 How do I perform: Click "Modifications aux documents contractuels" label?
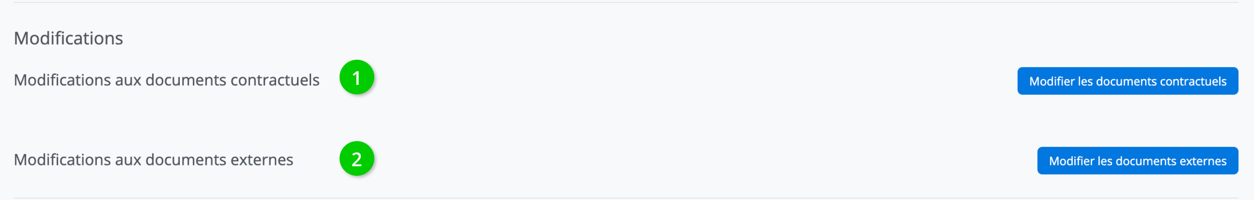166,80
